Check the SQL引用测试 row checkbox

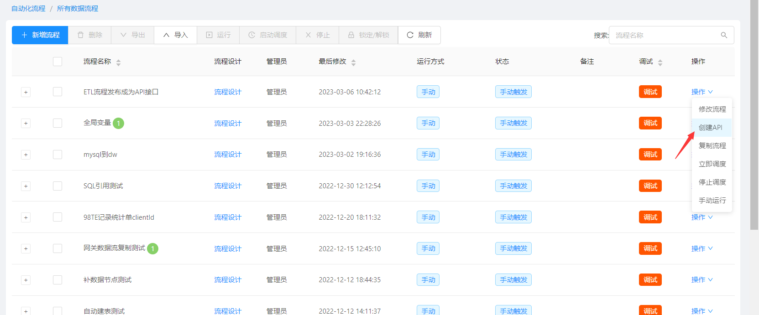(x=58, y=186)
